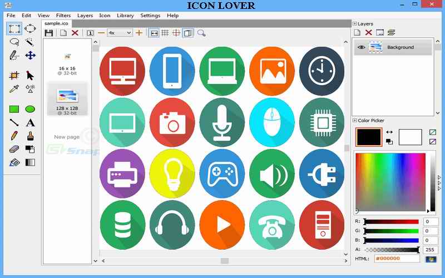Toggle the center crosshair guide button
445x278 pixels.
176,33
